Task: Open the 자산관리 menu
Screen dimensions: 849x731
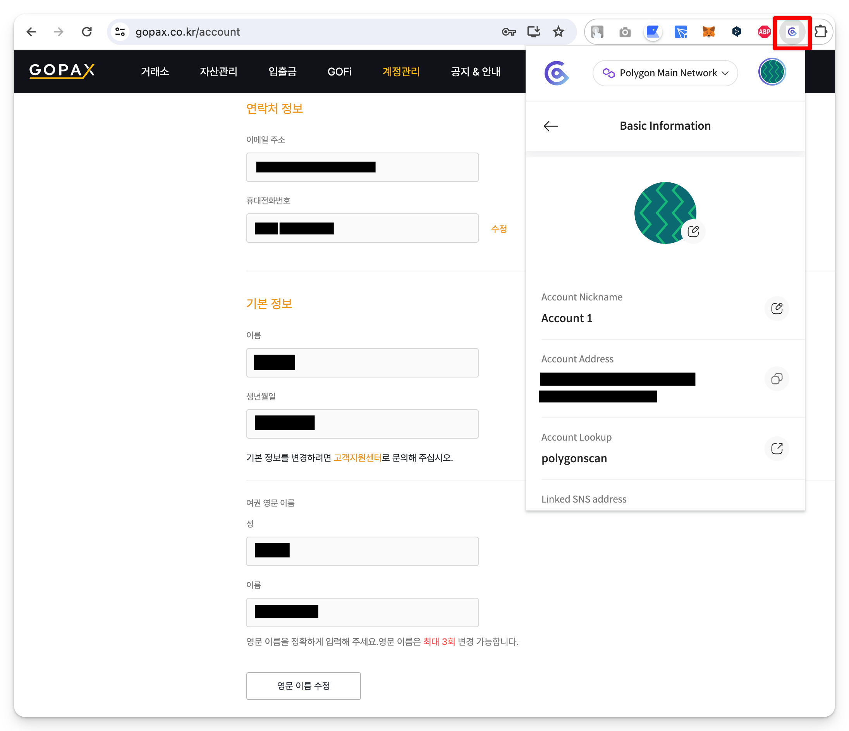Action: point(218,72)
